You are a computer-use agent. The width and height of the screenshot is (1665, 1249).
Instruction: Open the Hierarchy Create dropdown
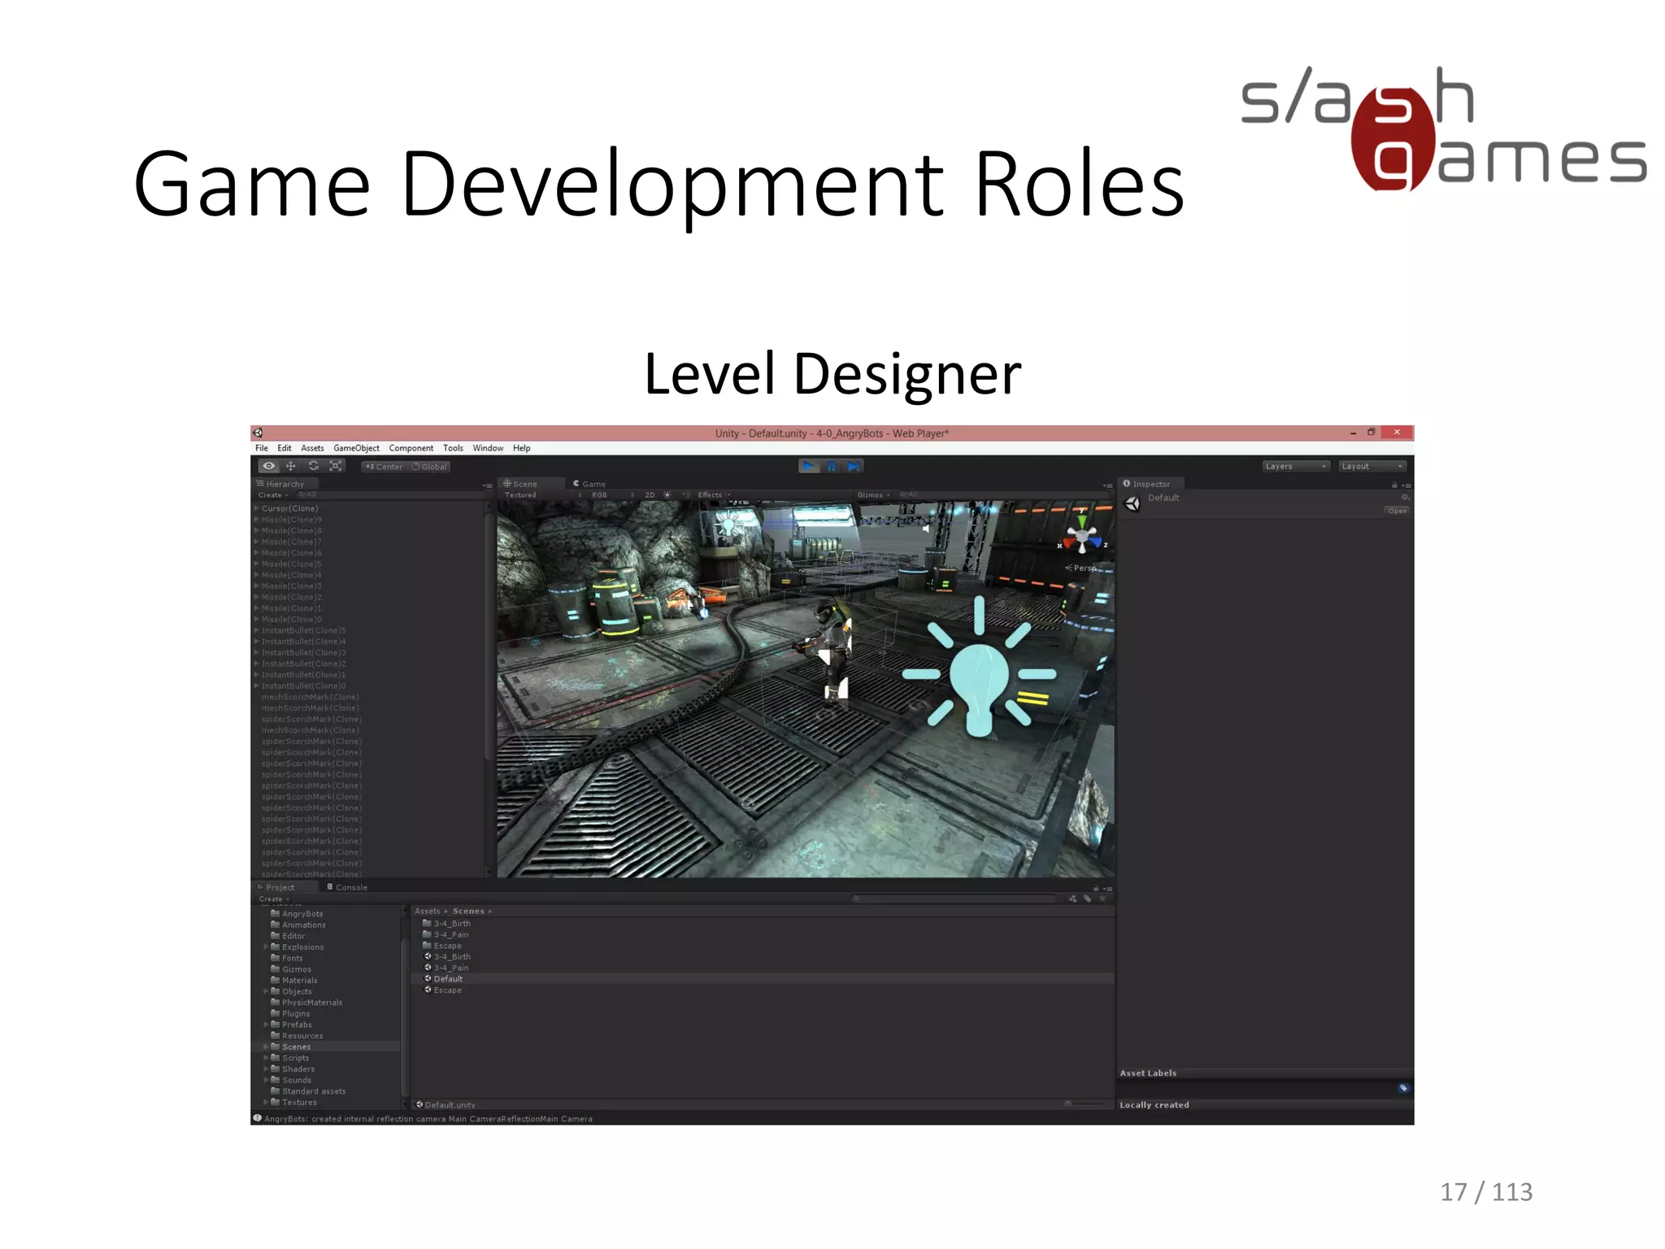(x=273, y=494)
